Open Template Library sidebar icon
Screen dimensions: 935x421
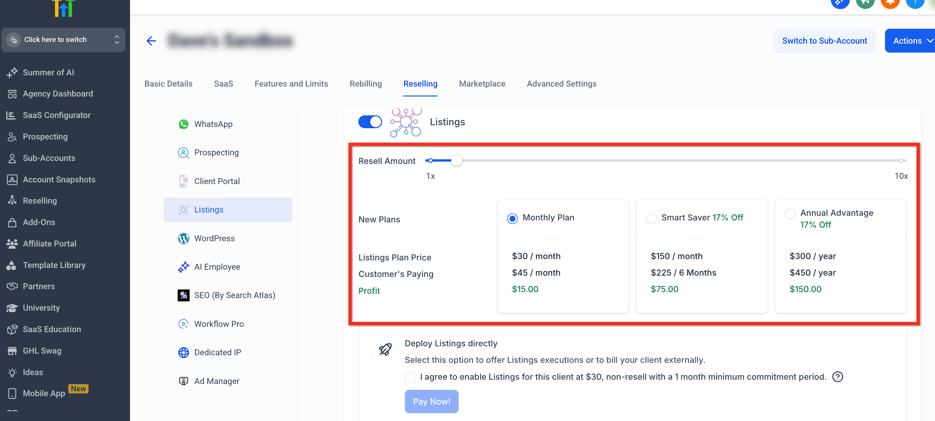click(x=12, y=265)
